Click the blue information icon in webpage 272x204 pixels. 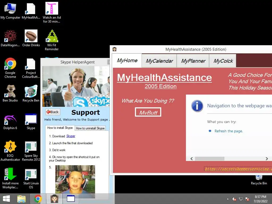(x=197, y=106)
